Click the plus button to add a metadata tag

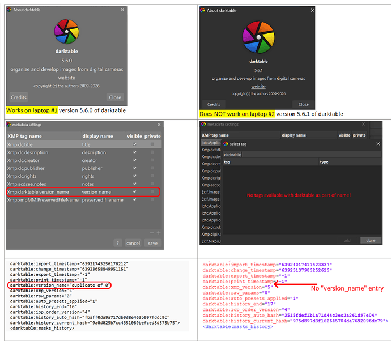(159, 233)
